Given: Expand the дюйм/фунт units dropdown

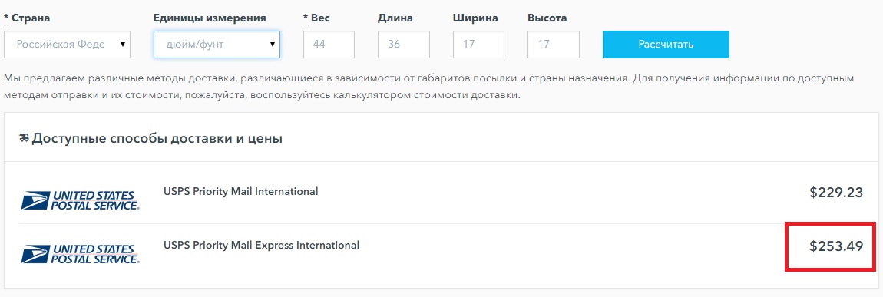Looking at the screenshot, I should point(217,45).
